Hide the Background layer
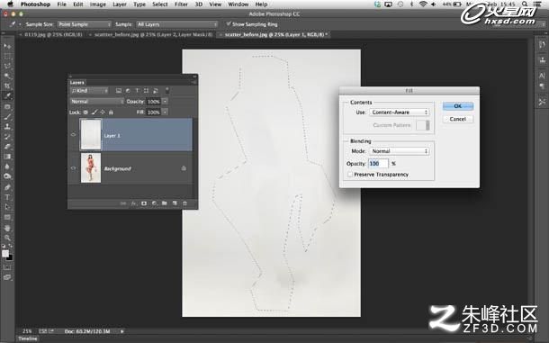 pos(73,168)
